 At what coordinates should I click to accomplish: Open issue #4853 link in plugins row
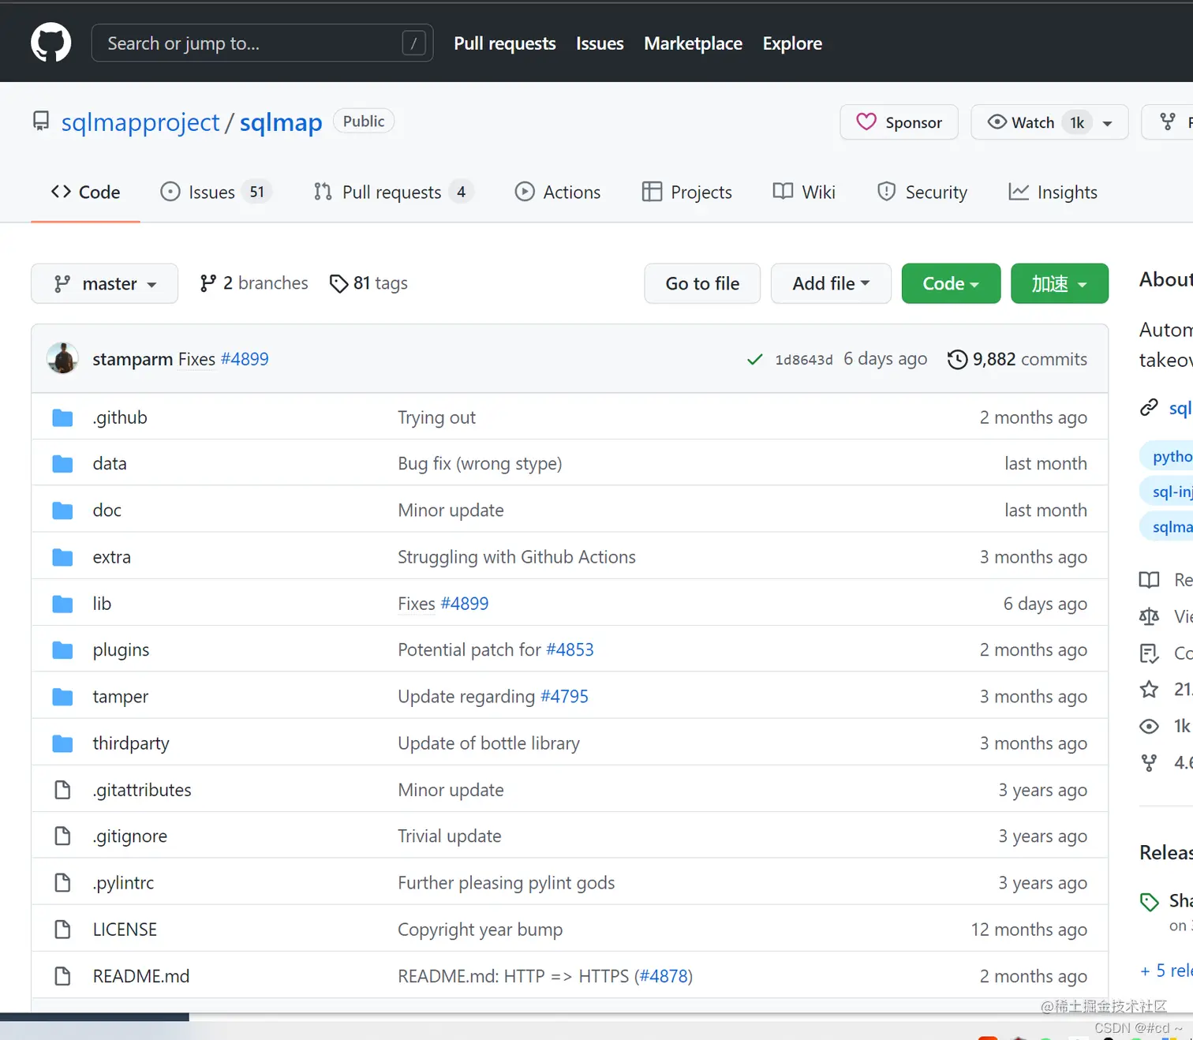tap(570, 650)
